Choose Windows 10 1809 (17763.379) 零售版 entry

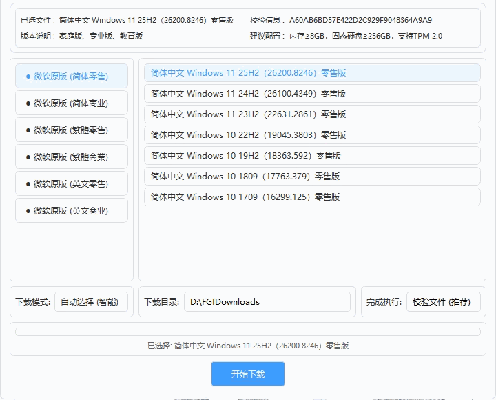(312, 176)
